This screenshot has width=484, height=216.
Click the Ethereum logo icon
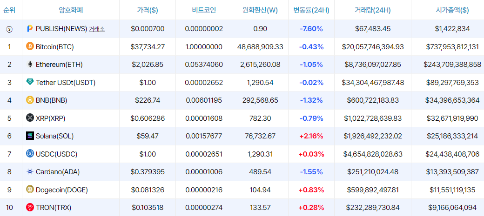(30, 65)
